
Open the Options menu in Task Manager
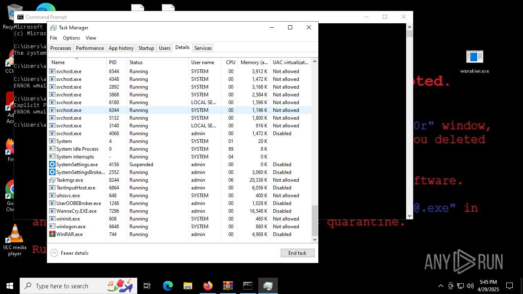click(x=72, y=38)
